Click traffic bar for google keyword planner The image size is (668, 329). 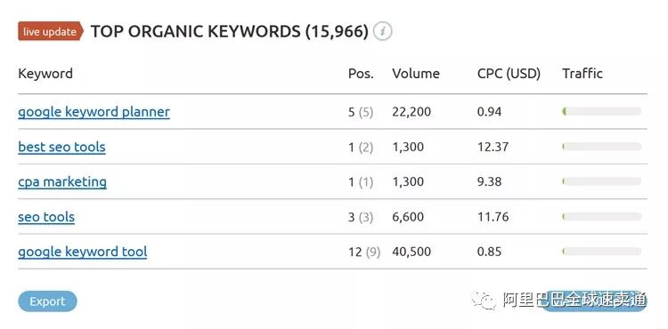(x=601, y=111)
